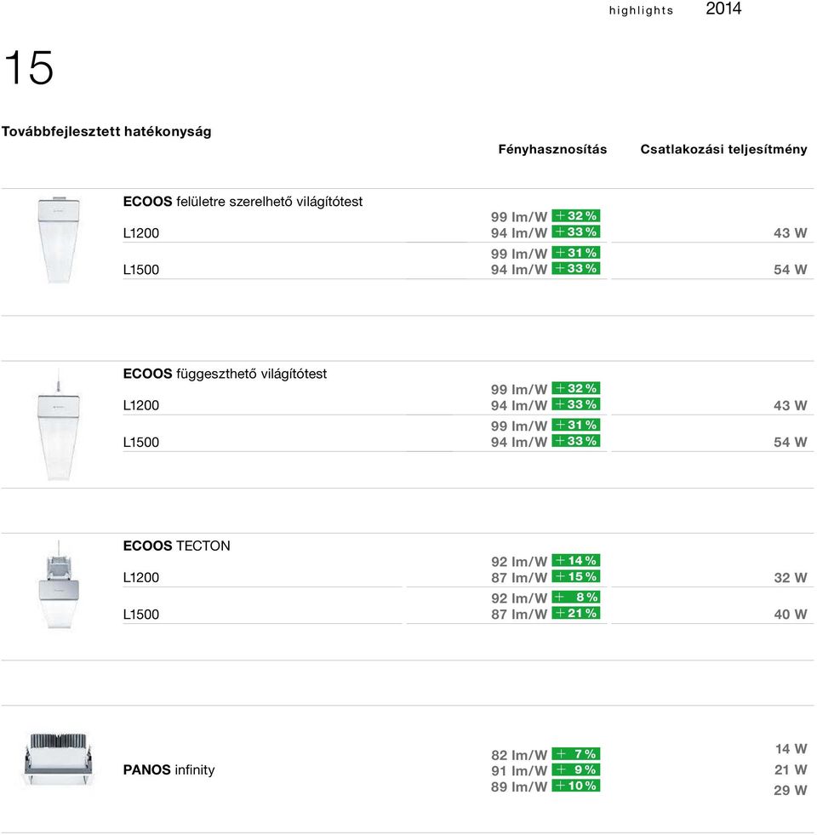The image size is (817, 835).
Task: Click the "+32 %" badge under ECOOS függeszthető
Action: tap(576, 388)
